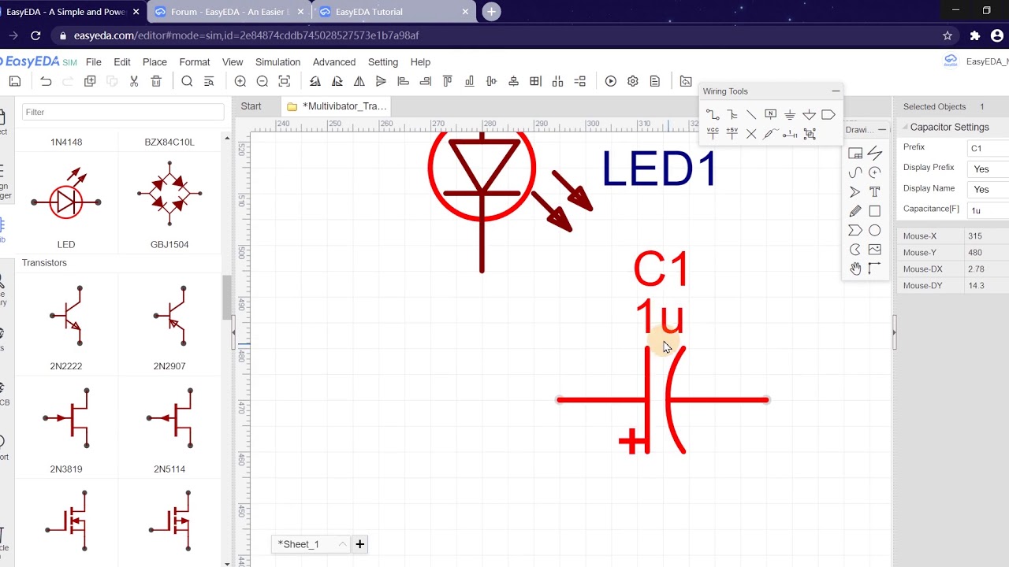Viewport: 1009px width, 567px height.
Task: Click the Cut scissors icon
Action: point(134,81)
